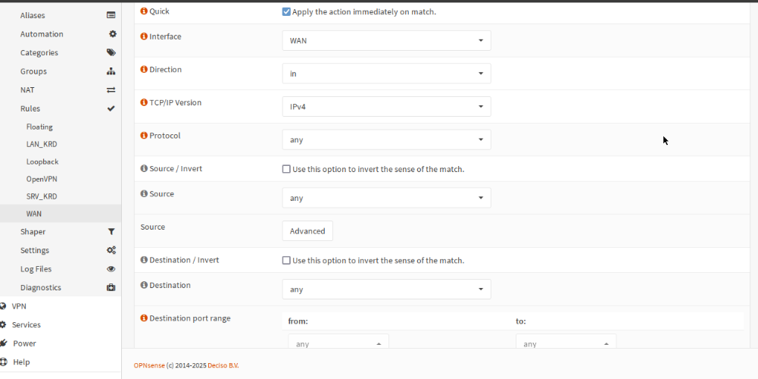Click info icon beside Protocol label
Viewport: 758px width, 379px height.
tap(144, 136)
